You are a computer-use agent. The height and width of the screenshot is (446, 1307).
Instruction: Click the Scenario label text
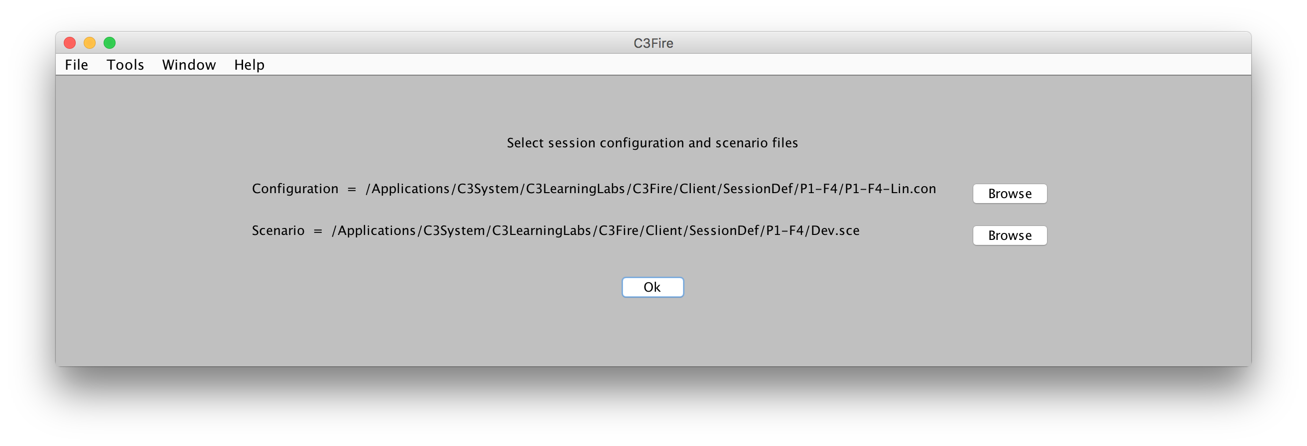pyautogui.click(x=278, y=230)
